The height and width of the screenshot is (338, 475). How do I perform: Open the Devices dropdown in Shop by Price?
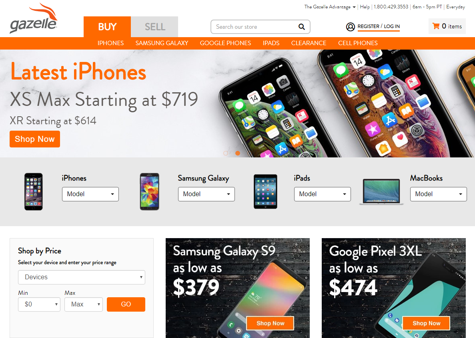click(82, 277)
